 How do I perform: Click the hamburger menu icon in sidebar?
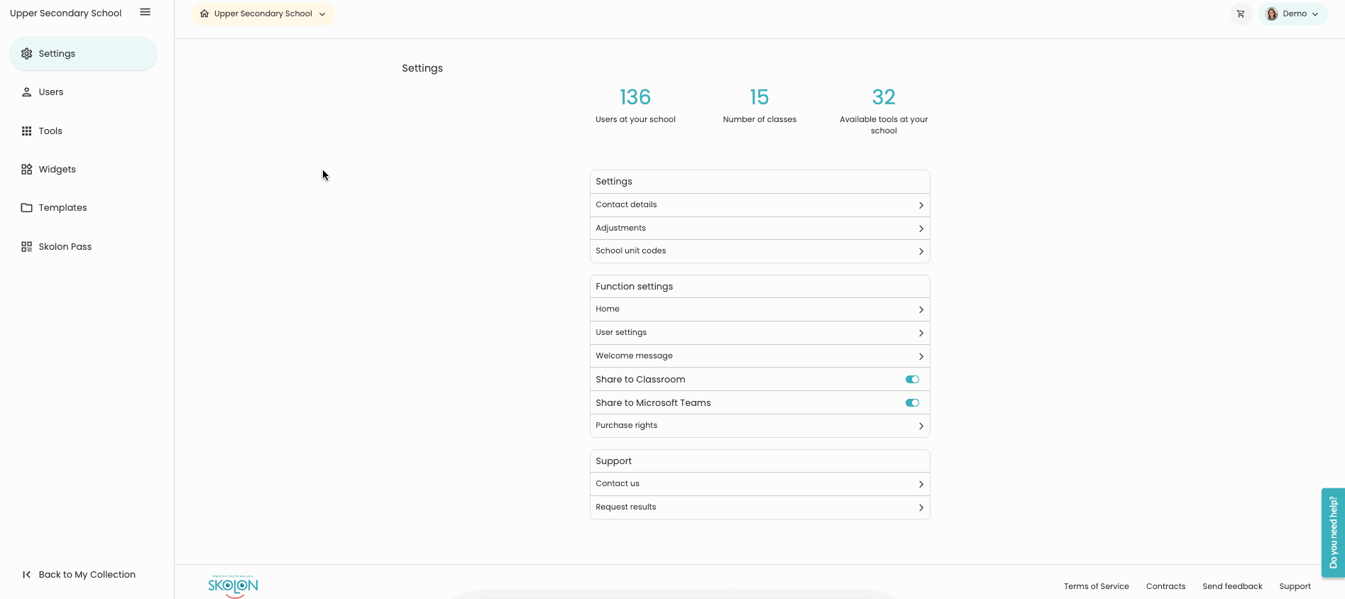pos(145,12)
